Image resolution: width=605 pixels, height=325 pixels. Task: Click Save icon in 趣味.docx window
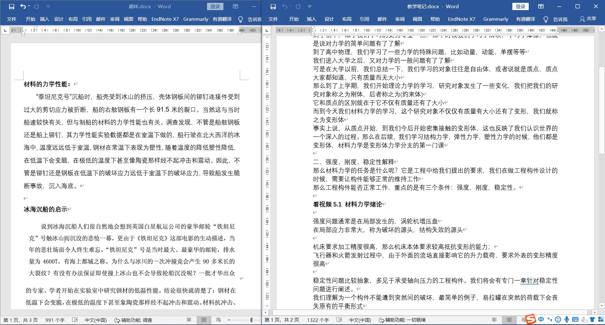point(12,6)
